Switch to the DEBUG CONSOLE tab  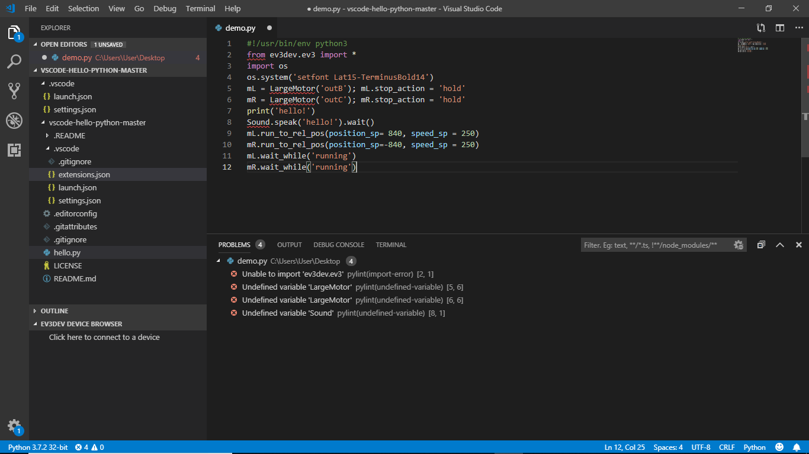point(339,244)
